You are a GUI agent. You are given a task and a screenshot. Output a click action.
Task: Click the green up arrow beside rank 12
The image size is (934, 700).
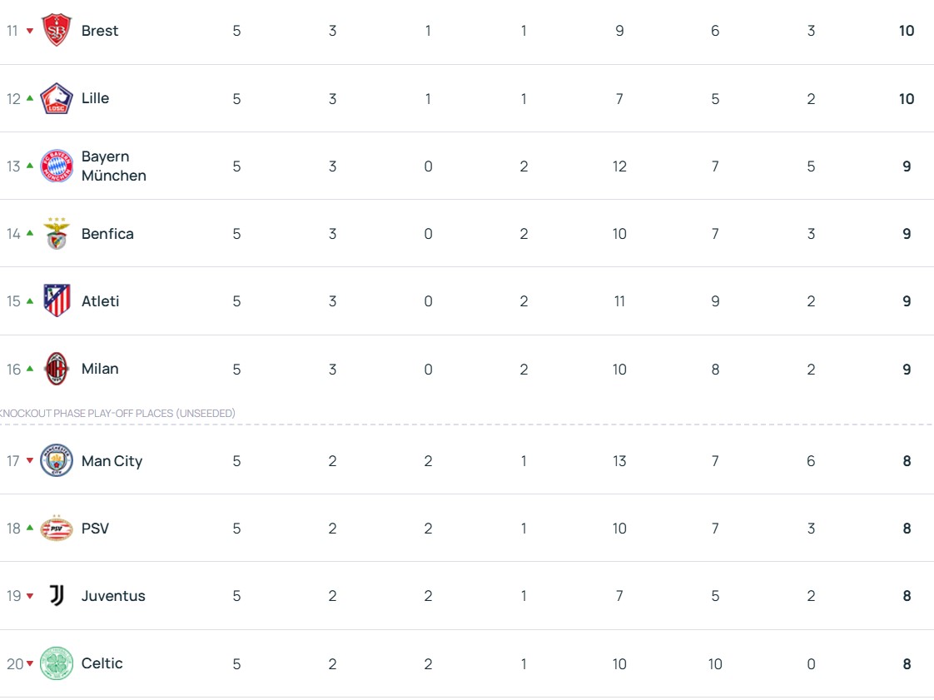point(30,98)
